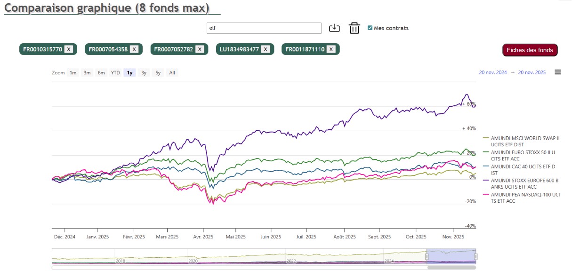The height and width of the screenshot is (277, 580).
Task: Select the YTD zoom range
Action: [115, 73]
